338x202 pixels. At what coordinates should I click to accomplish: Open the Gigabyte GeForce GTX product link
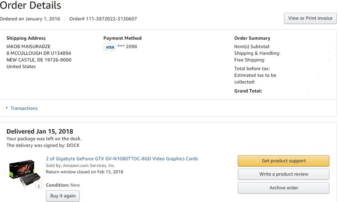tap(122, 159)
